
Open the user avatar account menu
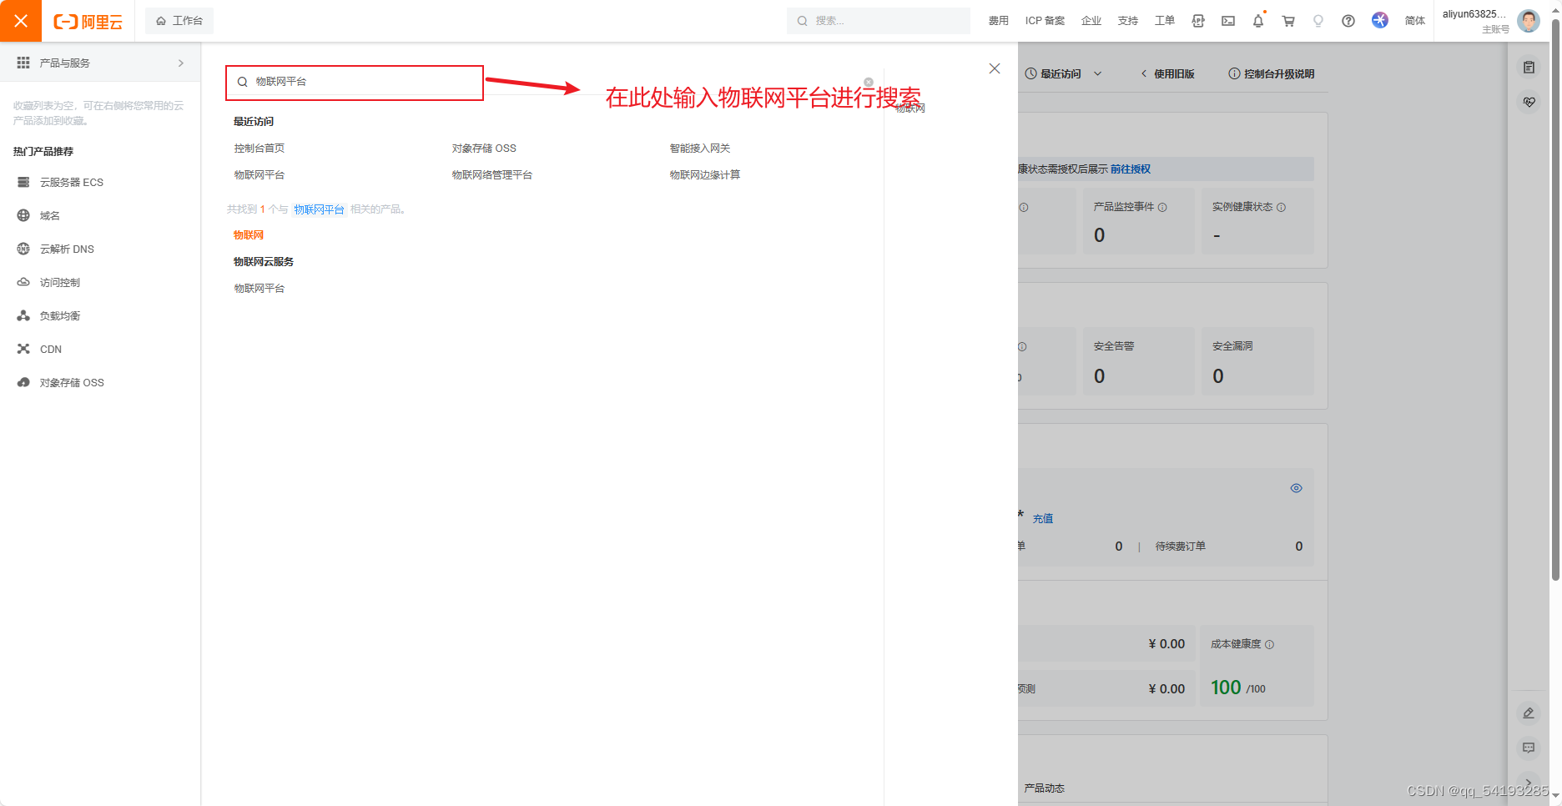tap(1529, 21)
